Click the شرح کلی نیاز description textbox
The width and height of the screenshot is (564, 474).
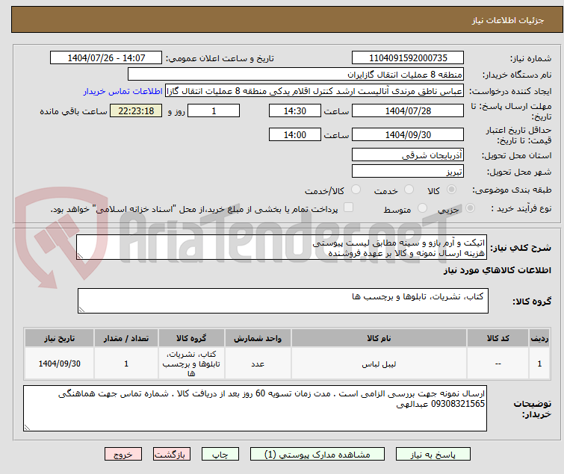click(282, 247)
